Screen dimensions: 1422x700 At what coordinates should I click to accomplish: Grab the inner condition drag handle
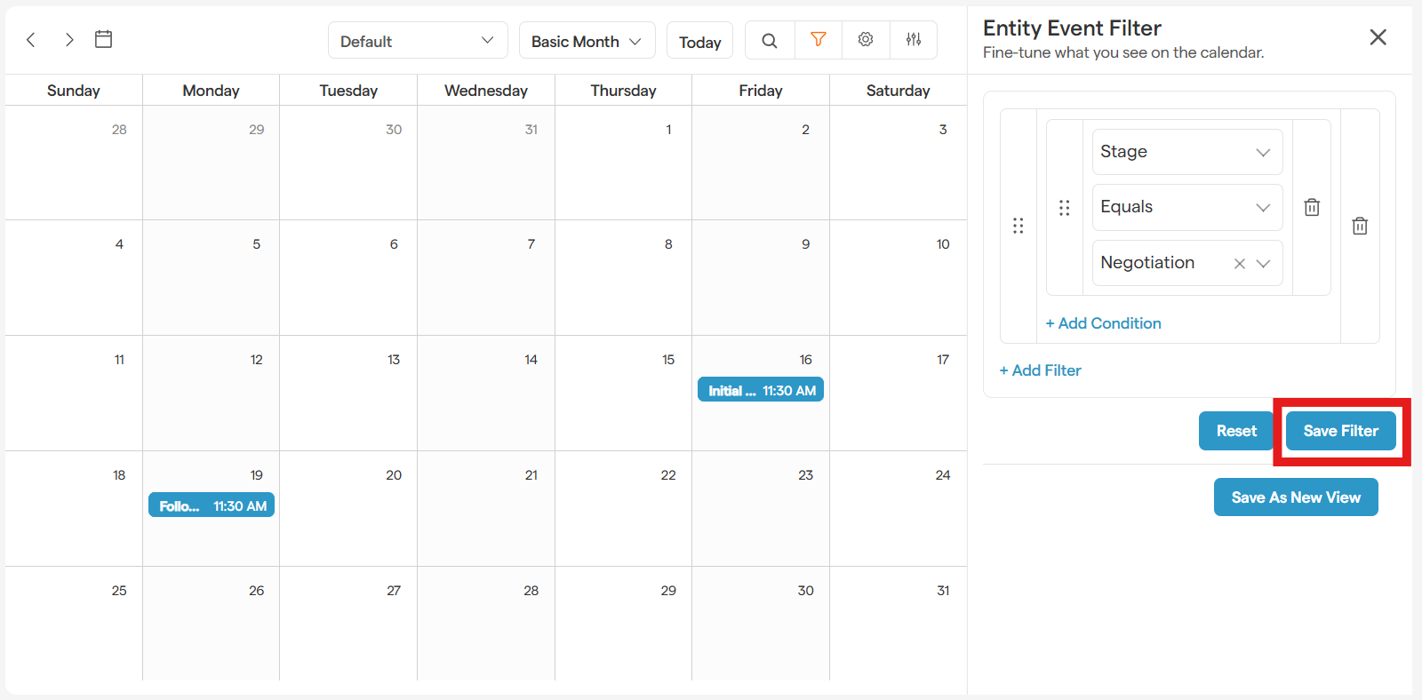(1065, 207)
